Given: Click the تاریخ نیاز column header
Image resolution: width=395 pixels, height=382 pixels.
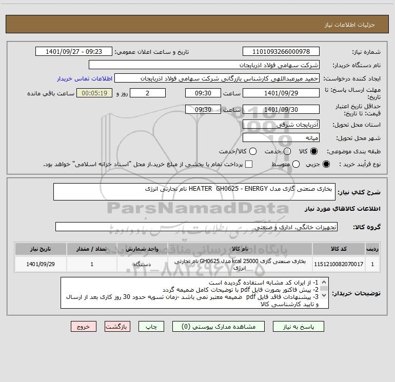Looking at the screenshot, I should [x=41, y=249].
